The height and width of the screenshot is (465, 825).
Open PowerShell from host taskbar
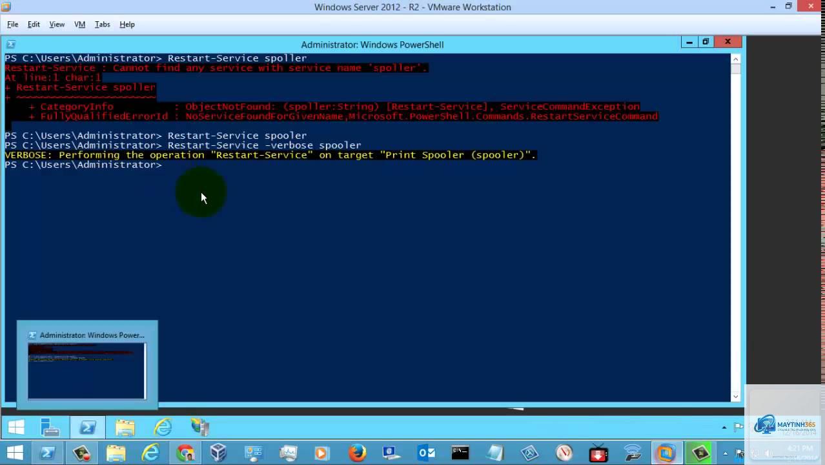point(47,453)
